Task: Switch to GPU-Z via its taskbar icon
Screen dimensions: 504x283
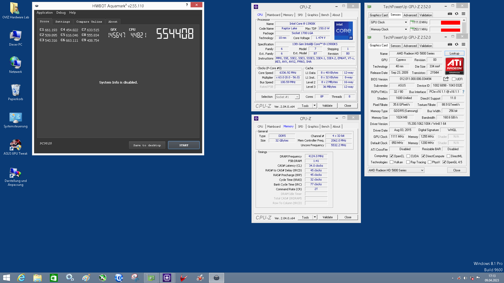Action: 151,278
